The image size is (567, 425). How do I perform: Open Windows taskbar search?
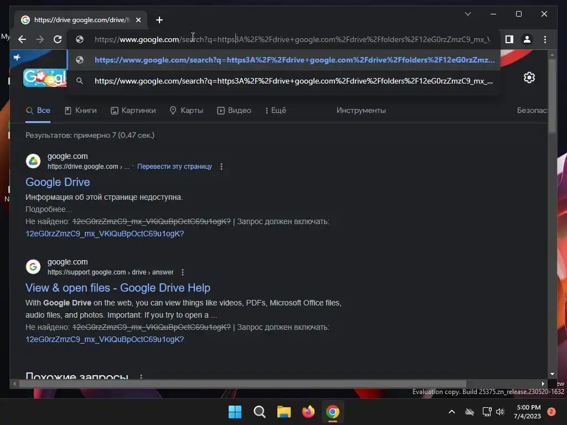259,412
